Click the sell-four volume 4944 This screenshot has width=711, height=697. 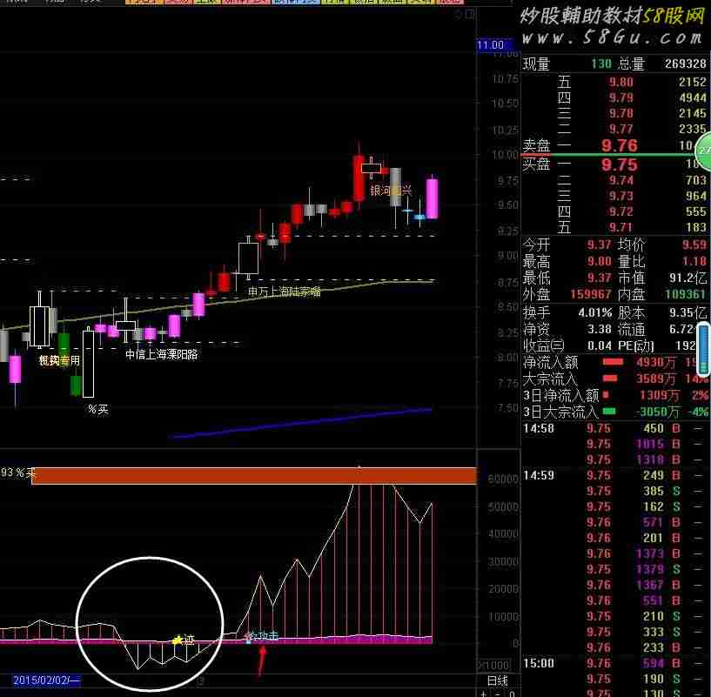pos(692,98)
